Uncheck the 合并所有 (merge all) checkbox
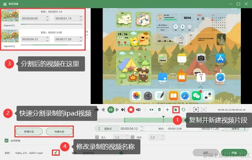The height and width of the screenshot is (160, 252). click(6, 141)
